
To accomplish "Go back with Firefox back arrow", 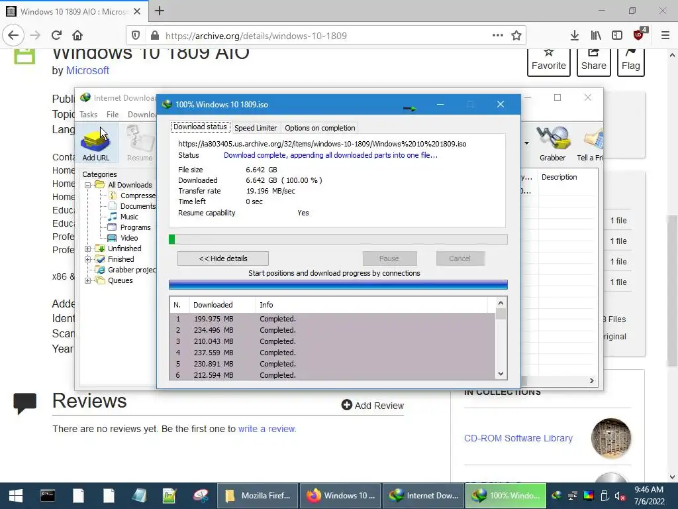I will [13, 35].
